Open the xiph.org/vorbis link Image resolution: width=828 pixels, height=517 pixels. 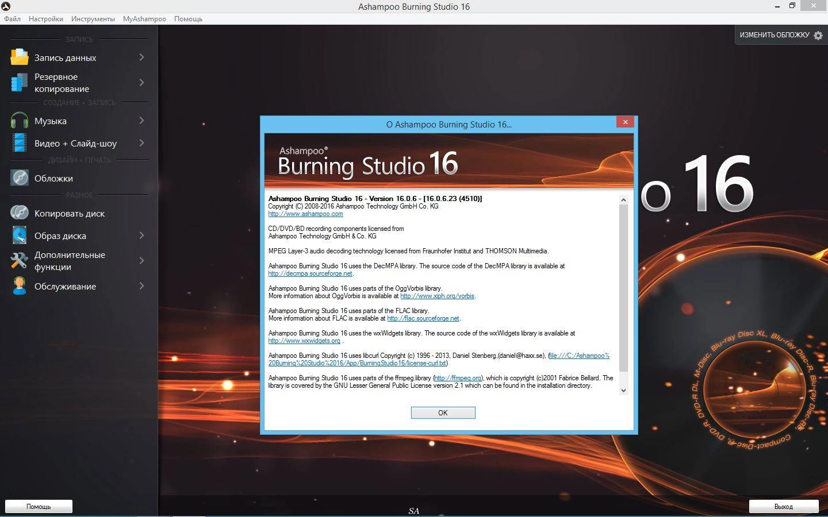coord(437,296)
